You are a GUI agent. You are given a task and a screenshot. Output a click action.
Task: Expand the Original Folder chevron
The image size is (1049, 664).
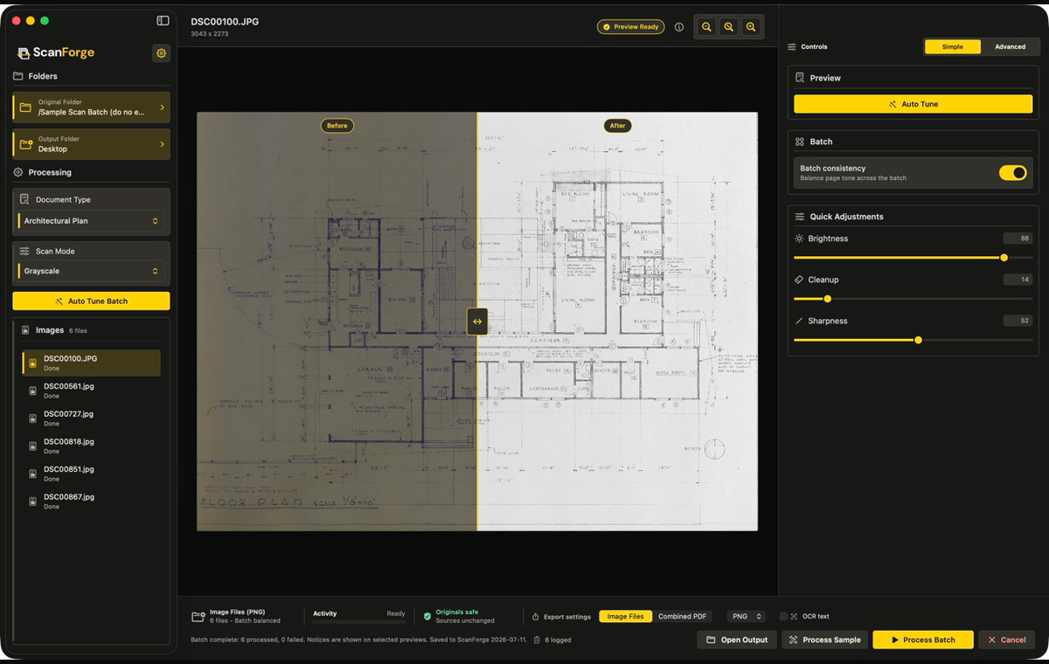pos(162,107)
